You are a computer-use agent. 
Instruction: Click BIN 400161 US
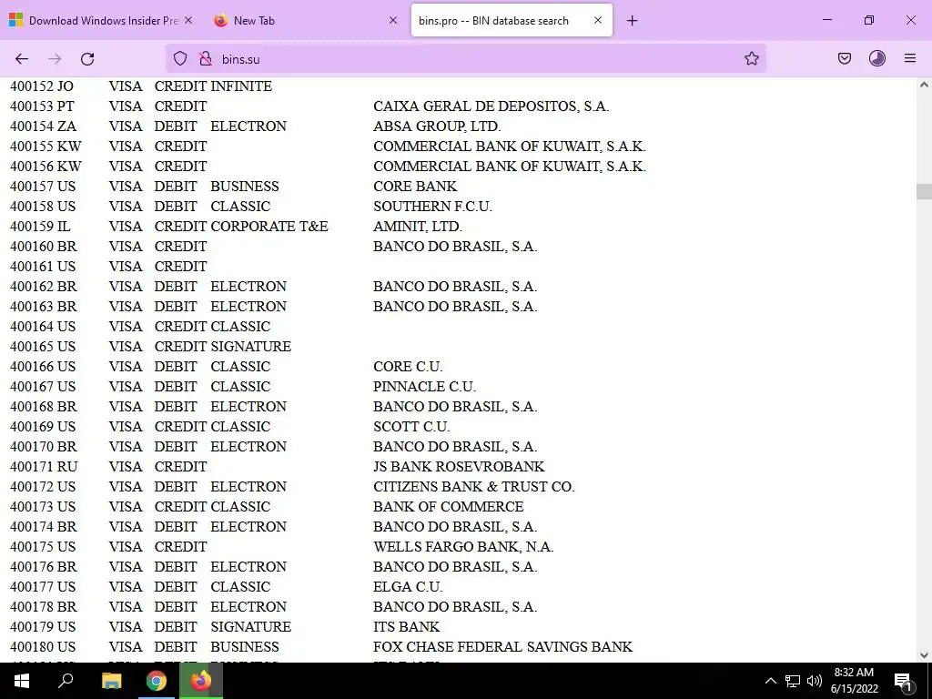point(43,267)
